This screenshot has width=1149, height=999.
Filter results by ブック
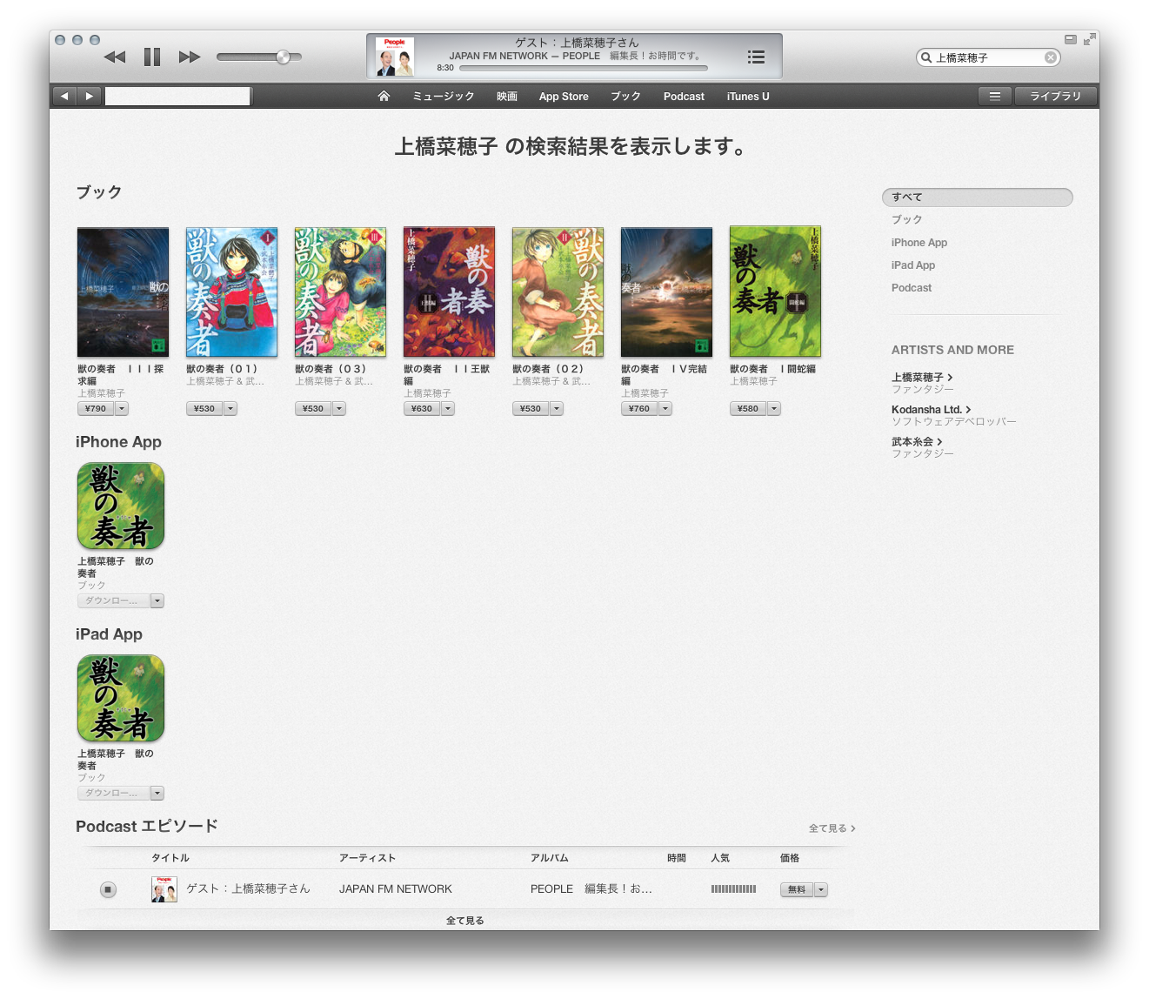coord(906,220)
